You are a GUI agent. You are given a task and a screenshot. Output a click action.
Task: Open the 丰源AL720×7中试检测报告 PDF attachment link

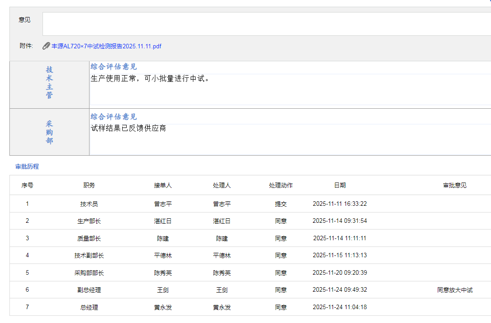tap(107, 46)
